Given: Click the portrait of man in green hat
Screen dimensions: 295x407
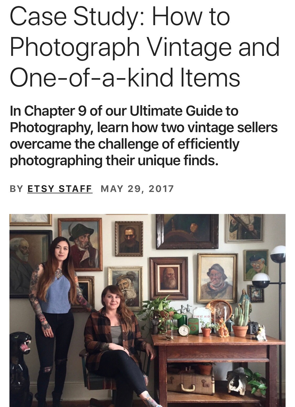Looking at the screenshot, I should click(80, 244).
